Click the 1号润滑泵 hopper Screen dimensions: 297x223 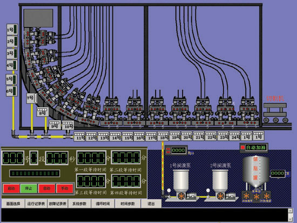181,180
